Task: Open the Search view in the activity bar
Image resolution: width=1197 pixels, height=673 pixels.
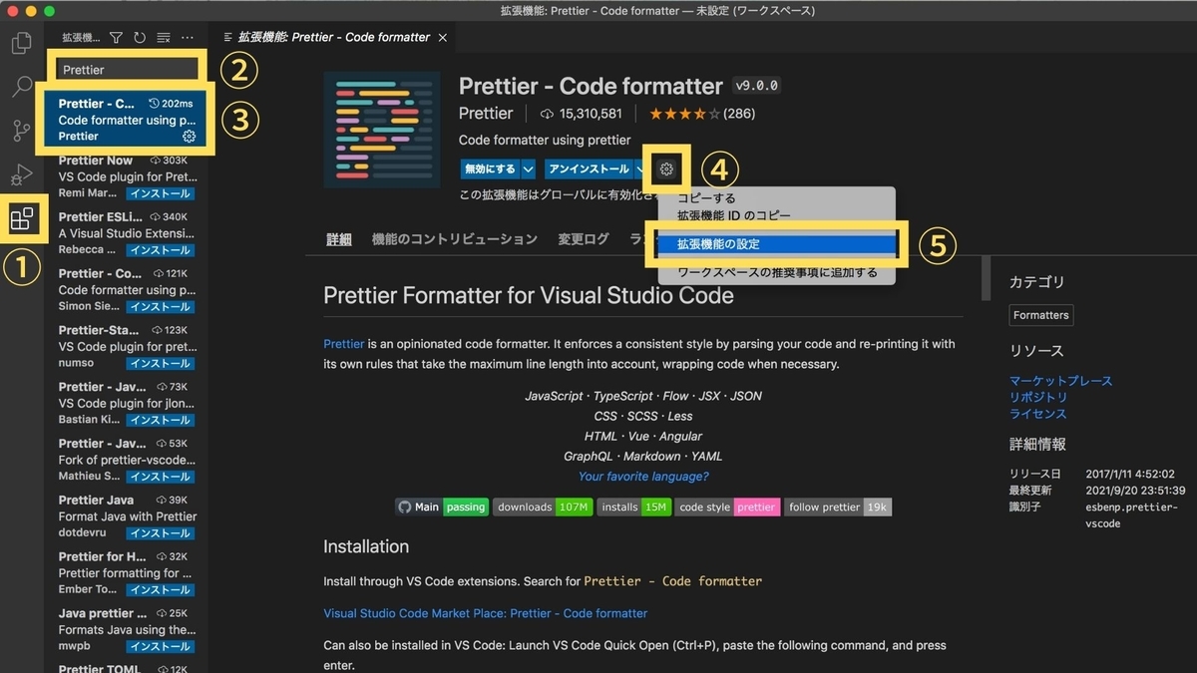Action: click(21, 87)
